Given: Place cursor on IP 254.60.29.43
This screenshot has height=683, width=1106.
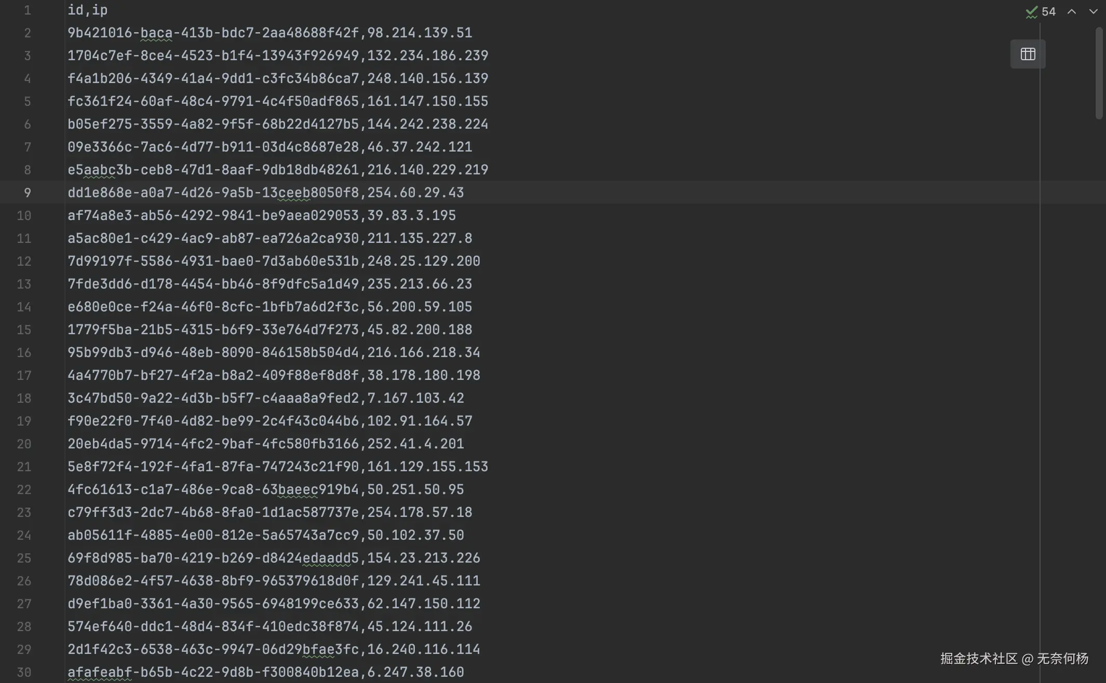Looking at the screenshot, I should 415,193.
